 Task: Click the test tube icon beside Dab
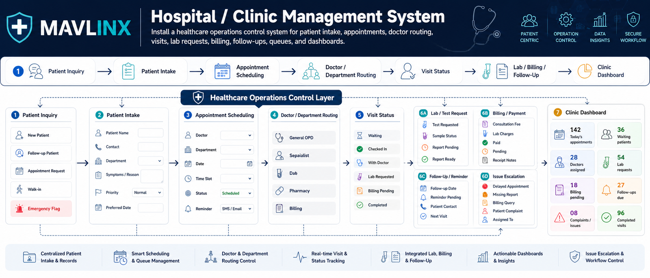tap(279, 173)
